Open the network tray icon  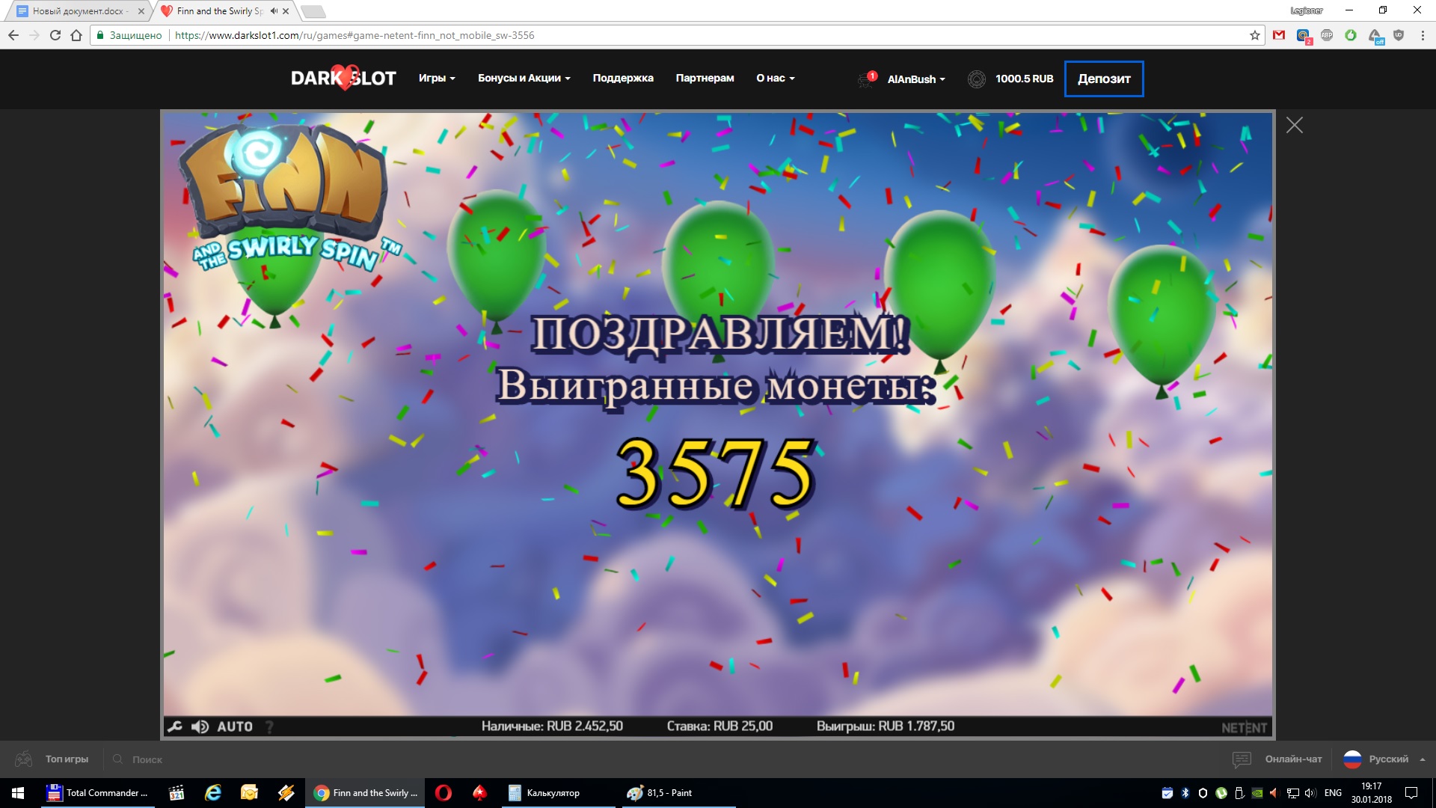1293,793
